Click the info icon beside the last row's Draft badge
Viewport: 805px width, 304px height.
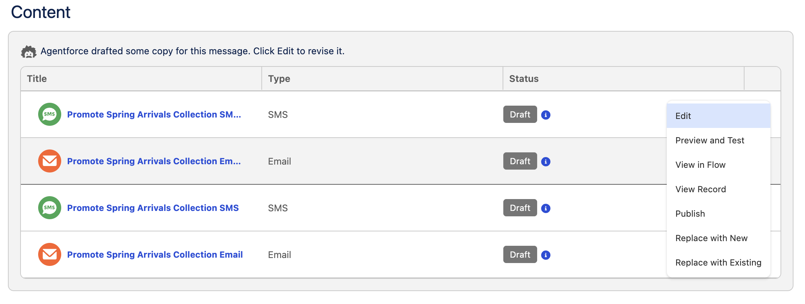click(545, 255)
